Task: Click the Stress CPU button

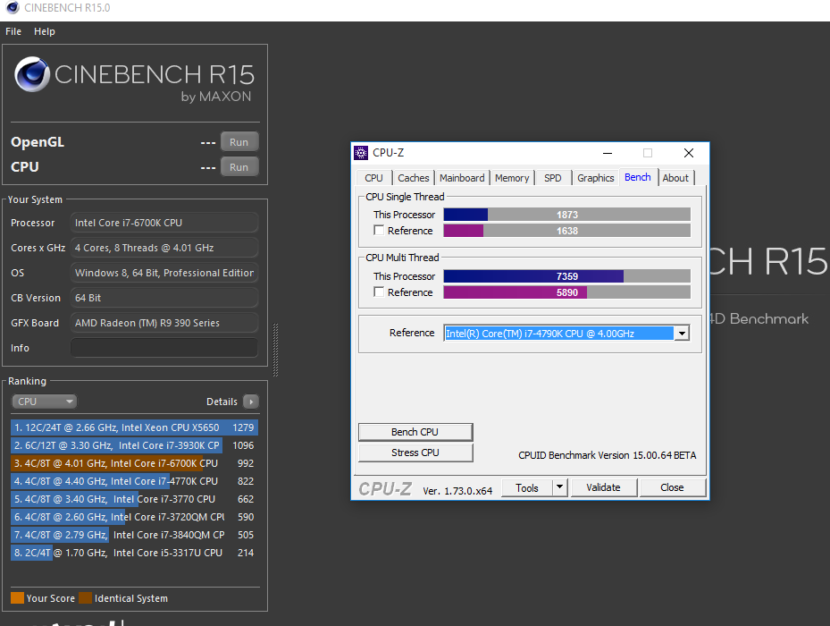Action: tap(415, 453)
